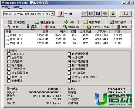
Task: Click the 0001-AAB0 serial cell
Action: point(102,43)
